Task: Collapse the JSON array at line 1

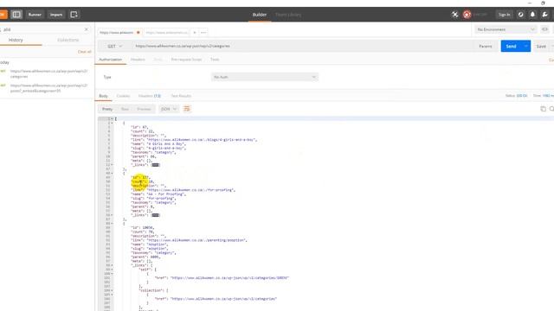Action: pyautogui.click(x=112, y=119)
